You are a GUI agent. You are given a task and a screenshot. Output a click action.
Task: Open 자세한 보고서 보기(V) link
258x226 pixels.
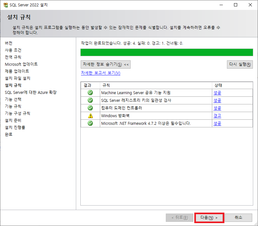101,73
